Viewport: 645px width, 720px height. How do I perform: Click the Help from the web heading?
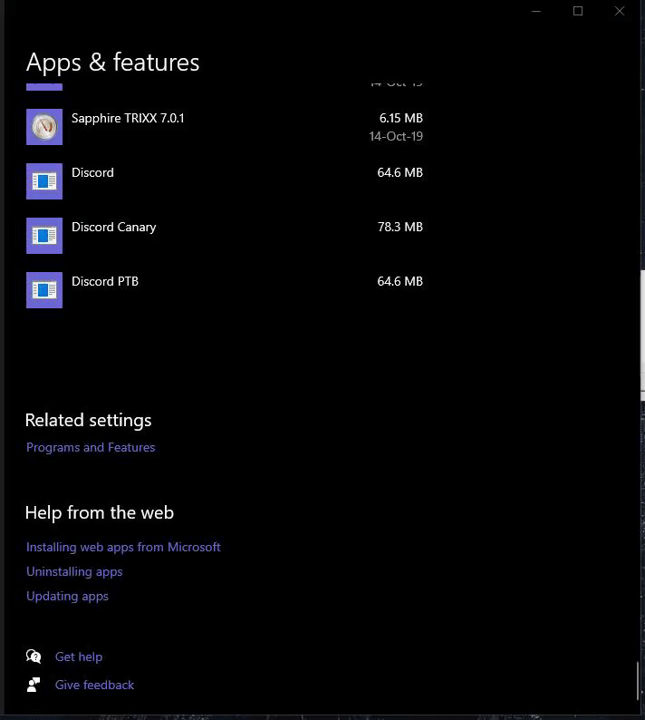(100, 512)
